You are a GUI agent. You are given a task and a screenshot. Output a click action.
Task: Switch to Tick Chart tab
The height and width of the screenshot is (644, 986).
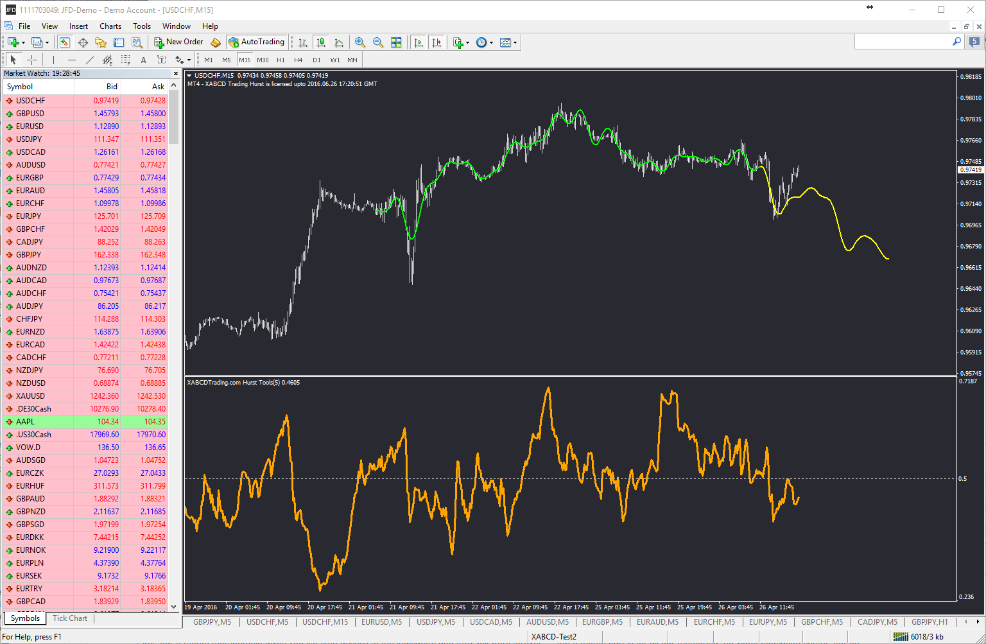(70, 618)
